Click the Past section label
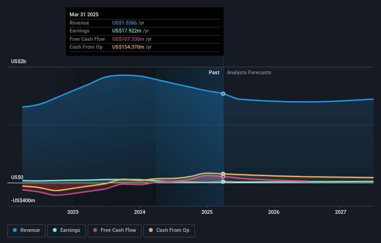The image size is (381, 243). 214,72
